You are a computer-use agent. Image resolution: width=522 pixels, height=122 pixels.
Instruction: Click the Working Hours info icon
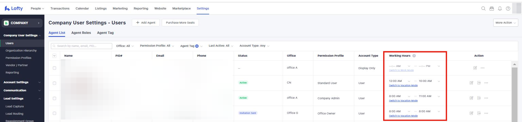pyautogui.click(x=414, y=56)
